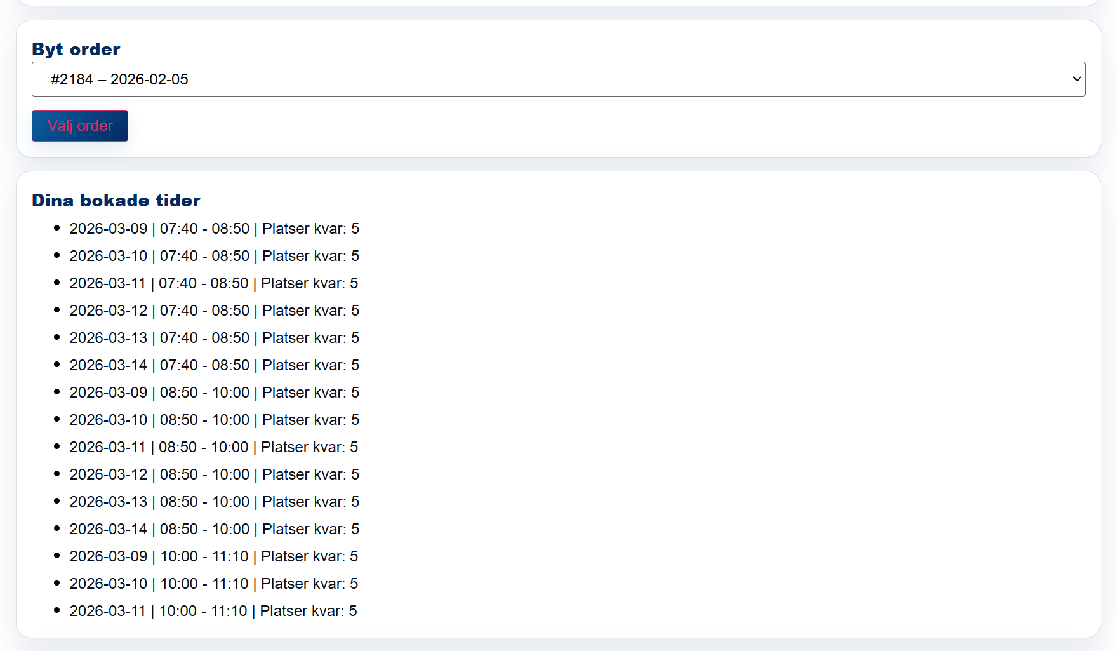Click the dropdown arrow chevron
Viewport: 1116px width, 651px height.
1077,79
